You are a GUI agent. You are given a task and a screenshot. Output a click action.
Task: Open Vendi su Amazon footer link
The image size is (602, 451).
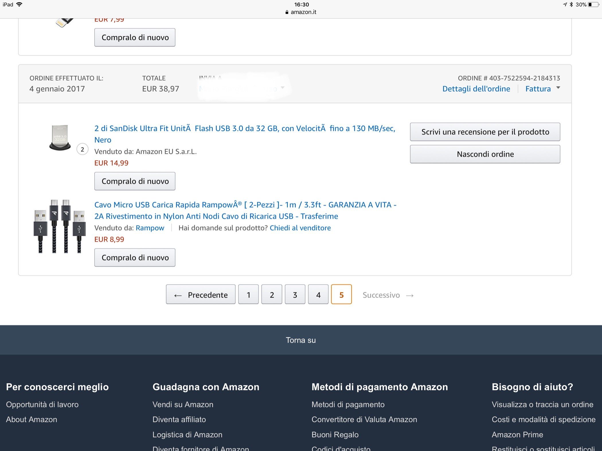point(183,404)
